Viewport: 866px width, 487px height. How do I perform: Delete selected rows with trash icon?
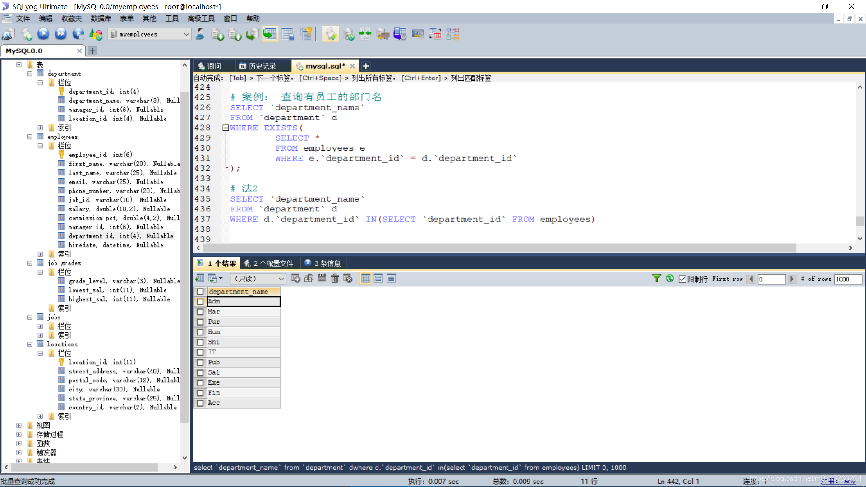point(335,278)
